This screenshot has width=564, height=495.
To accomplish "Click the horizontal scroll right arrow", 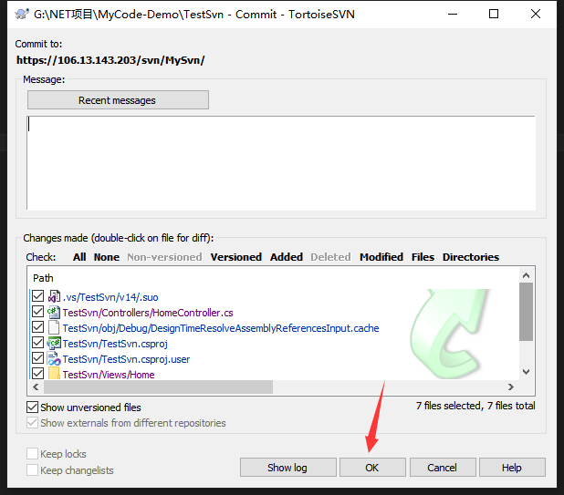I will point(511,387).
